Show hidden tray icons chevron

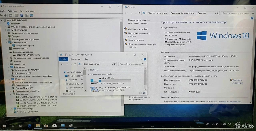click(213, 124)
